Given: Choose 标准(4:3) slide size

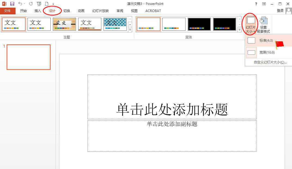Looking at the screenshot, I should 268,40.
